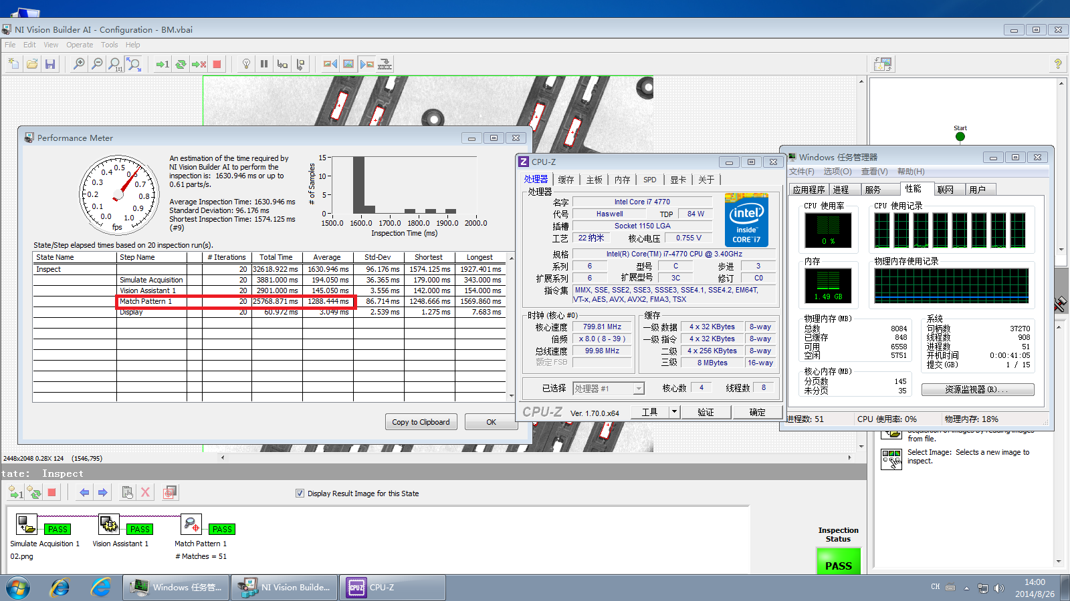Click the Save floppy disk icon
Viewport: 1070px width, 601px height.
[x=50, y=64]
